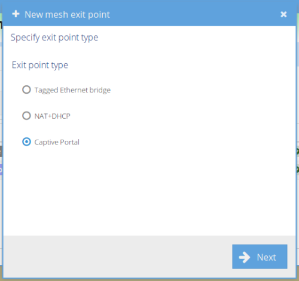Click the New mesh exit point title
This screenshot has width=299, height=281.
point(67,14)
